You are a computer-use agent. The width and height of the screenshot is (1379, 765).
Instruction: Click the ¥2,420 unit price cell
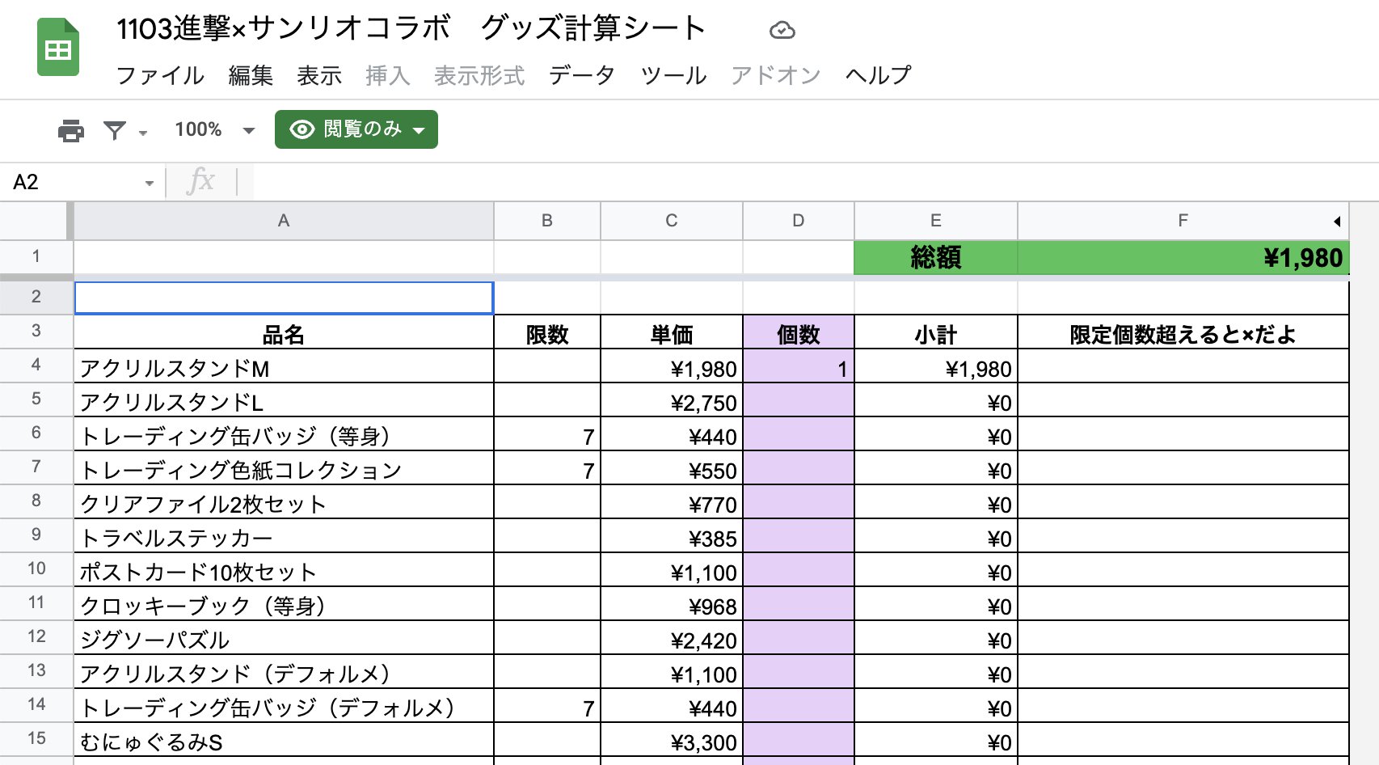(x=672, y=638)
